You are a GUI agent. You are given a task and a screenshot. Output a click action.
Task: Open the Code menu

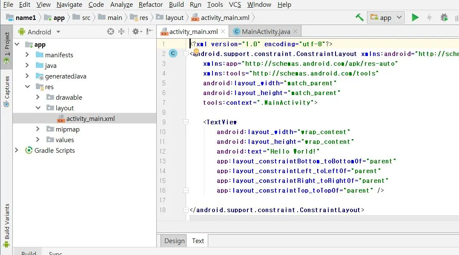(96, 5)
